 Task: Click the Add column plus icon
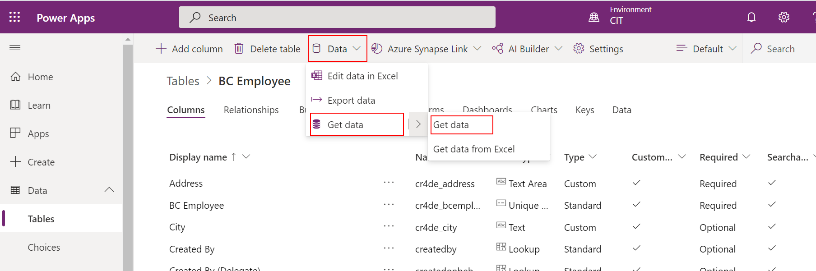(x=161, y=48)
